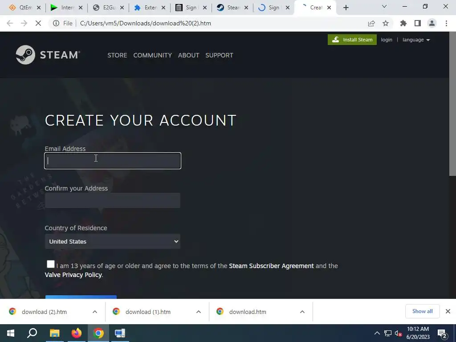Open the Extensions puzzle icon
The image size is (456, 342).
[x=403, y=23]
